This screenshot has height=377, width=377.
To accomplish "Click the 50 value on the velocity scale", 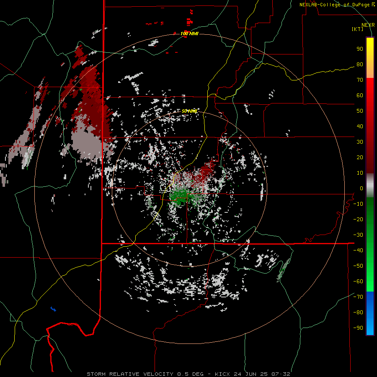I will [x=360, y=111].
